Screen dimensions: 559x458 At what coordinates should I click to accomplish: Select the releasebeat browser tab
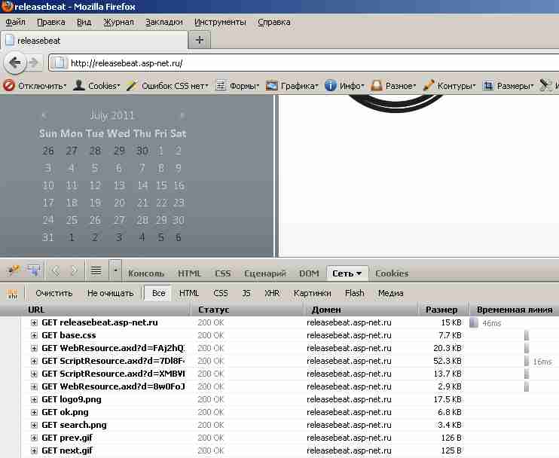pos(94,40)
